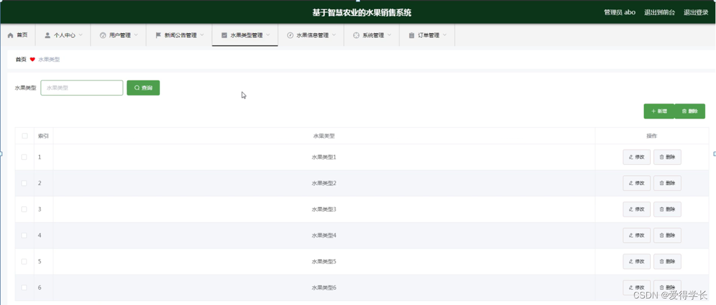Click trash icon in green 删除 button
The width and height of the screenshot is (716, 305).
684,111
